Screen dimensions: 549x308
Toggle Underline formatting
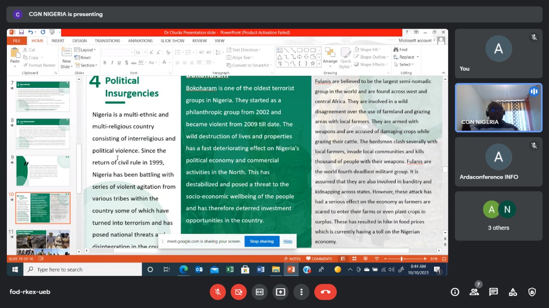pyautogui.click(x=119, y=63)
